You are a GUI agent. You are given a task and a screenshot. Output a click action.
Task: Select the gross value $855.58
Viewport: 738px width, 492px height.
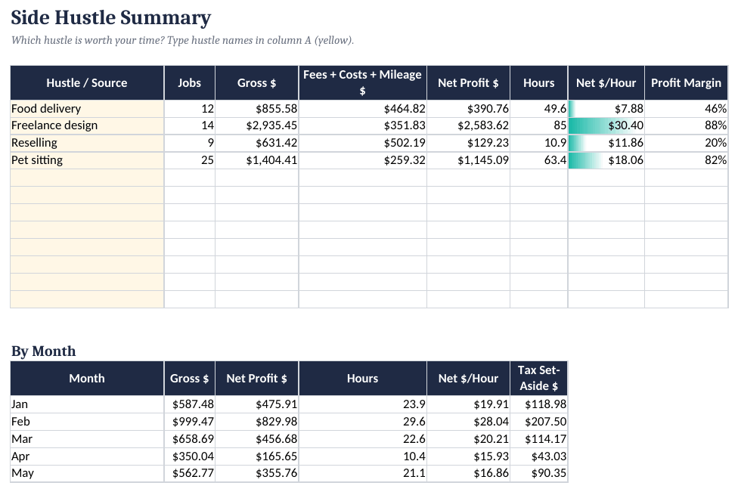pyautogui.click(x=257, y=109)
